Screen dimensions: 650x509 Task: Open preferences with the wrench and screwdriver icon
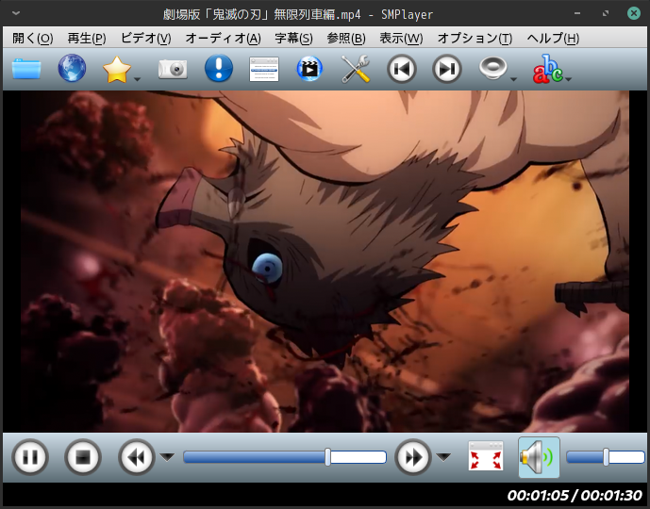pyautogui.click(x=356, y=69)
